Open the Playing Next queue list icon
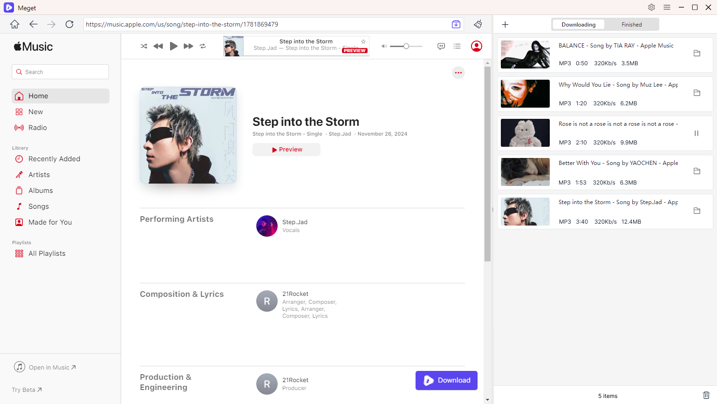Screen dimensions: 717x404 (457, 46)
